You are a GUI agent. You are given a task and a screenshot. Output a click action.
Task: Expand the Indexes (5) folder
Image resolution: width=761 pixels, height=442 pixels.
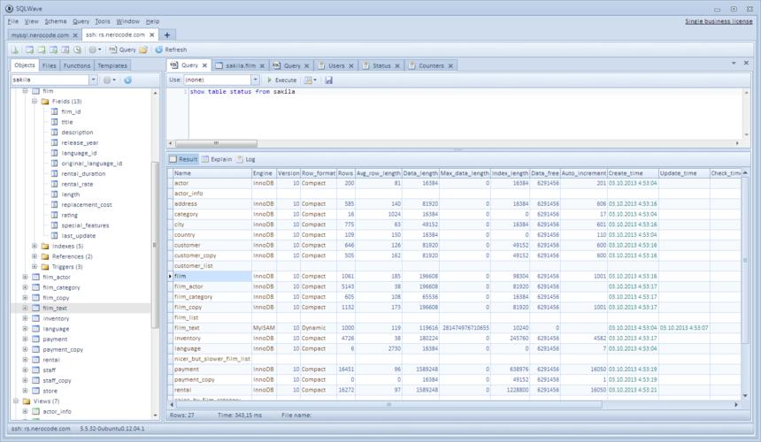click(35, 246)
